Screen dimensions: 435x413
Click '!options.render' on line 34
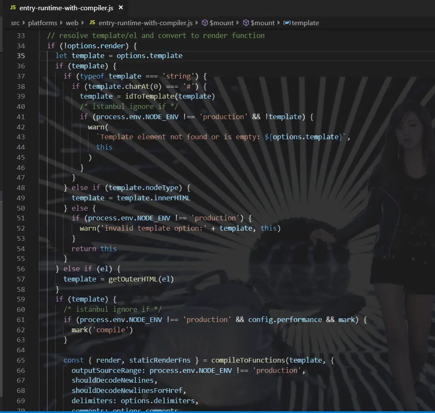pyautogui.click(x=94, y=46)
